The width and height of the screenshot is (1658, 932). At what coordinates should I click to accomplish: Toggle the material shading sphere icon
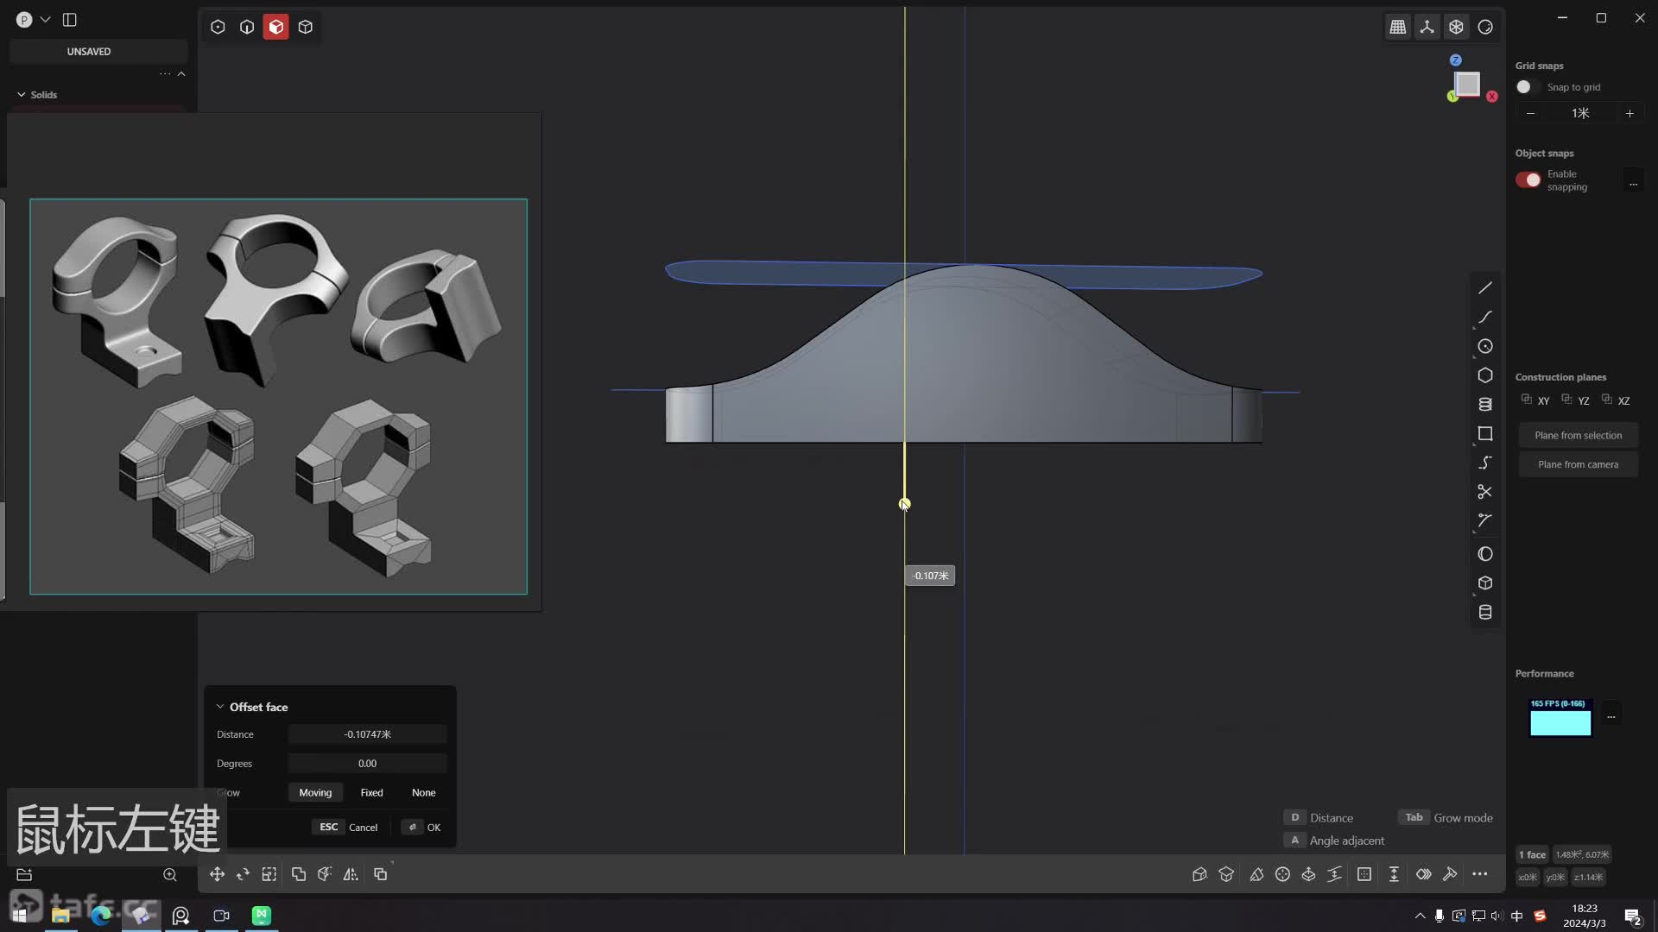point(1485,27)
